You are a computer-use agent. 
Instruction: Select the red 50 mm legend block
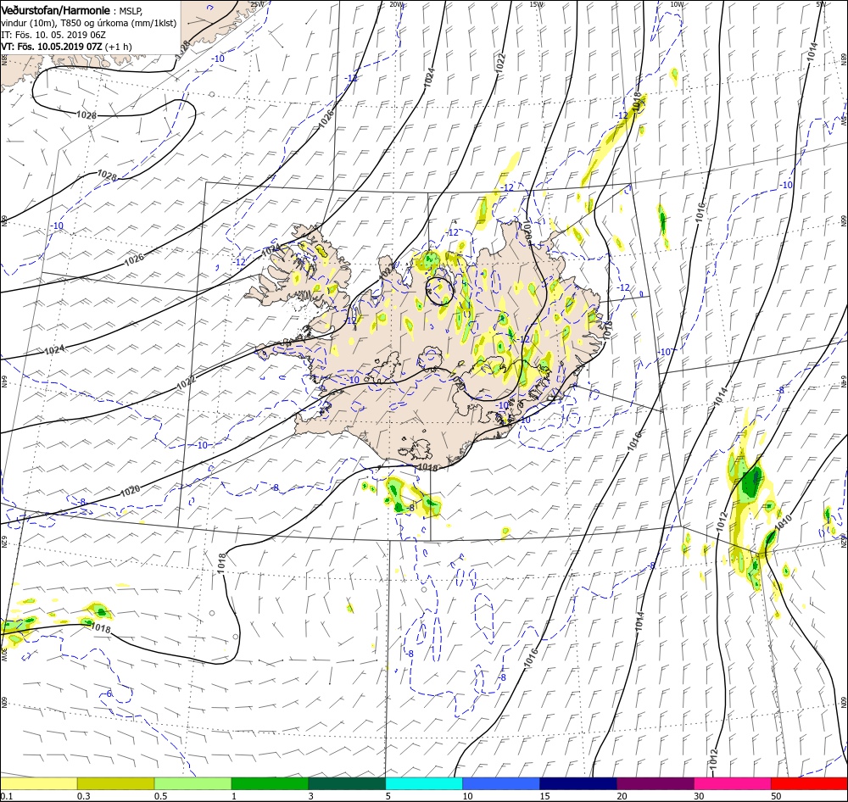point(809,783)
